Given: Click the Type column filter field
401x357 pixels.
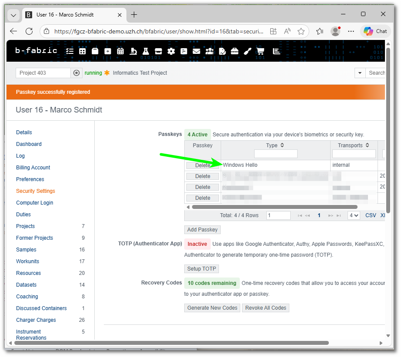Looking at the screenshot, I should pyautogui.click(x=276, y=154).
